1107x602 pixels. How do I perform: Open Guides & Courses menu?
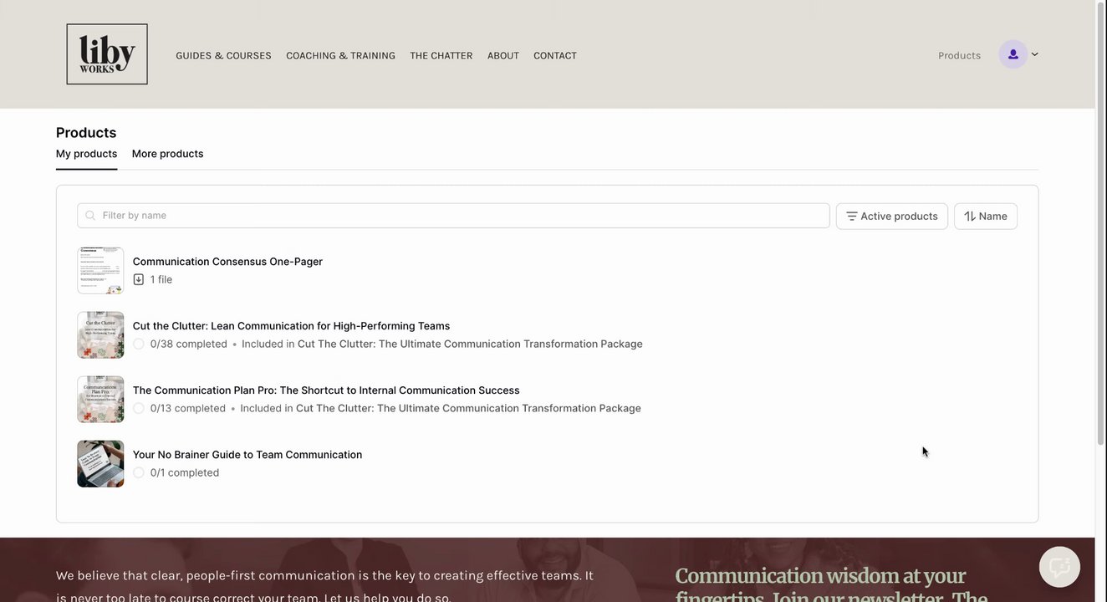coord(223,55)
